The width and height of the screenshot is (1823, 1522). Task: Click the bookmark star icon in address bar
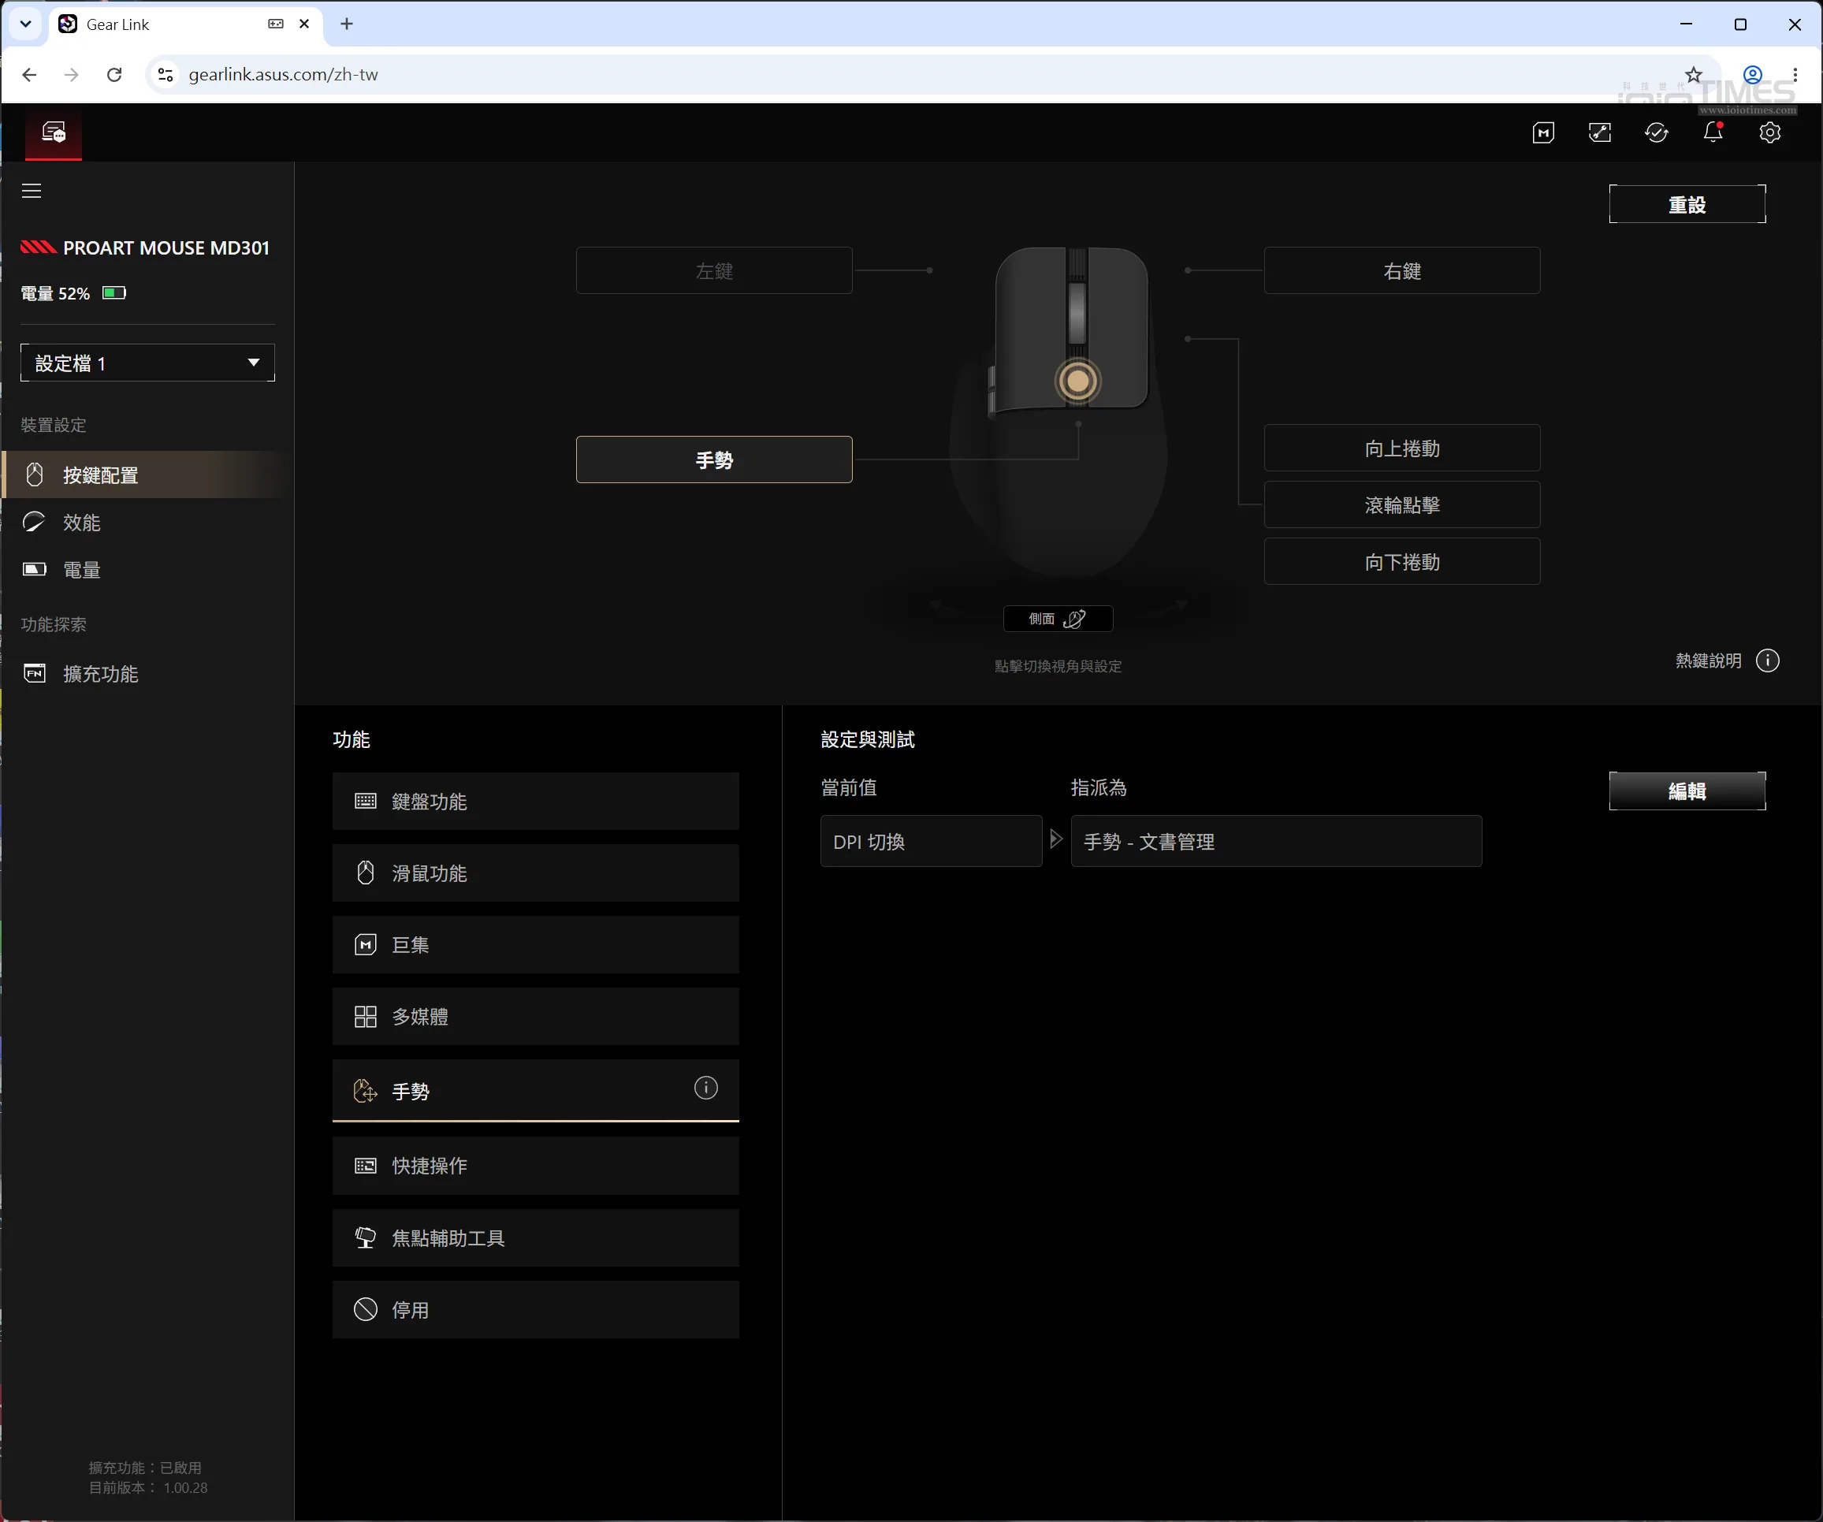[1694, 75]
